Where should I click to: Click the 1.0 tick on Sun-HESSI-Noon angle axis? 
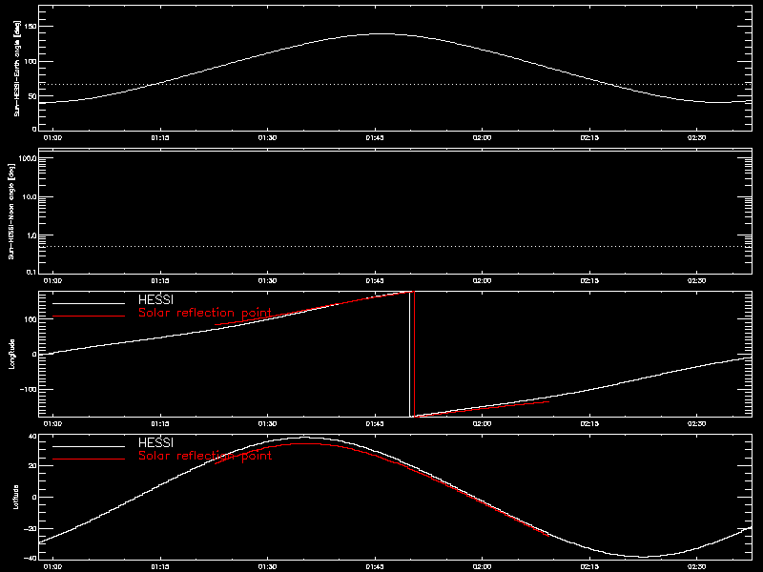31,235
